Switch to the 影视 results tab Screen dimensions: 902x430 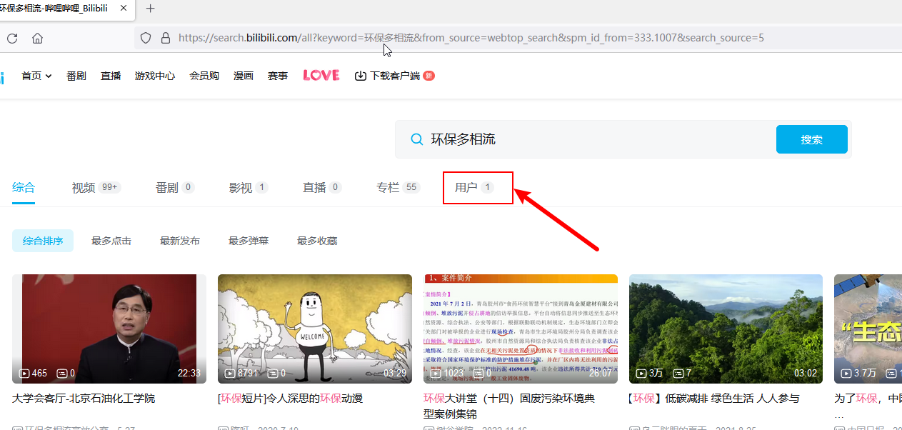coord(249,188)
